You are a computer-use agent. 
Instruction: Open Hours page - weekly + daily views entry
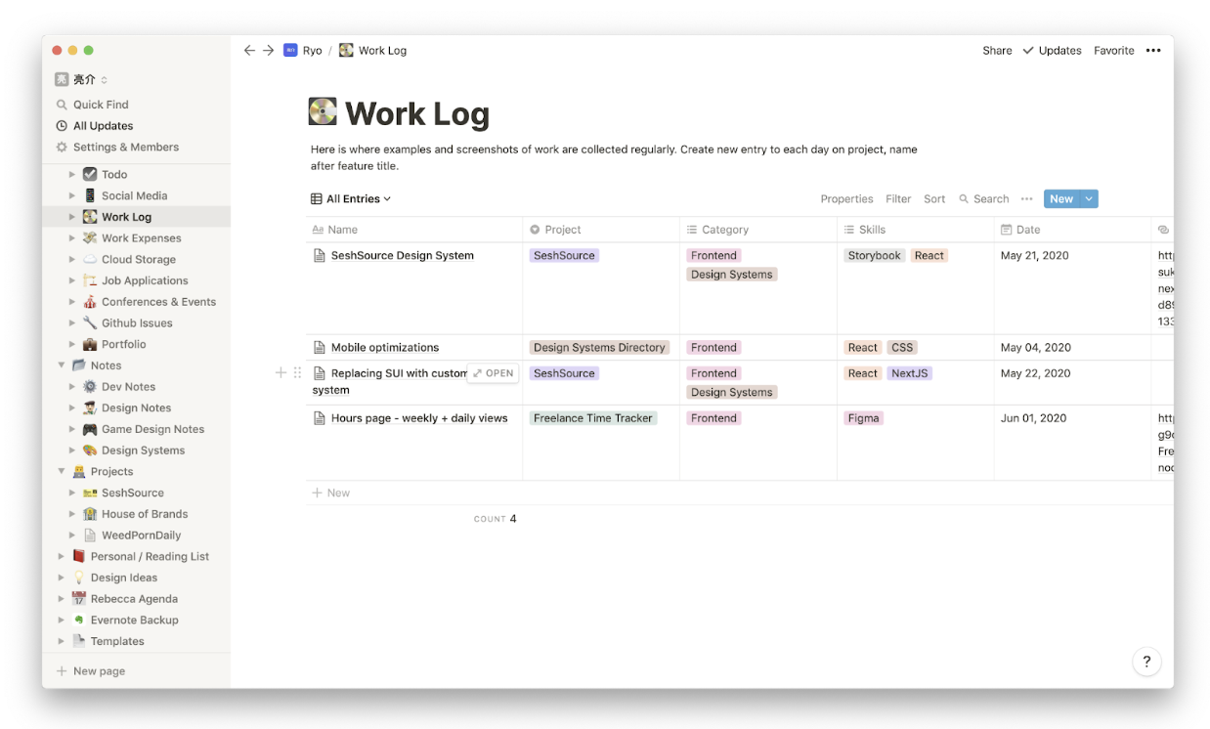[x=419, y=418]
